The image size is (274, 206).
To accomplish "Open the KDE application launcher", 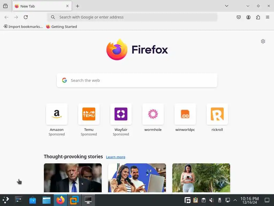I will pos(6,200).
